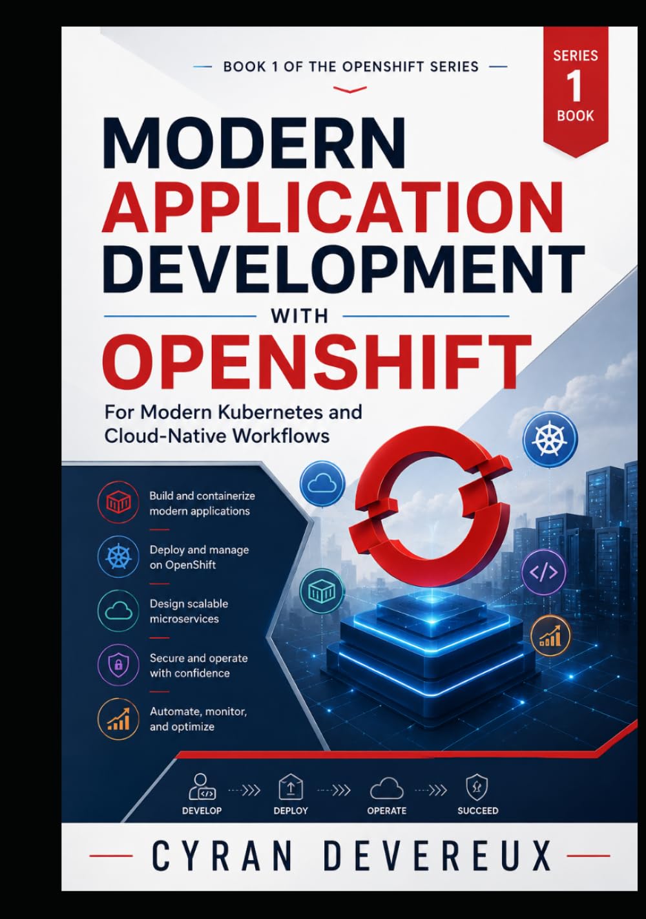This screenshot has width=646, height=919.
Task: Click the red word APPLICATION
Action: pyautogui.click(x=333, y=206)
